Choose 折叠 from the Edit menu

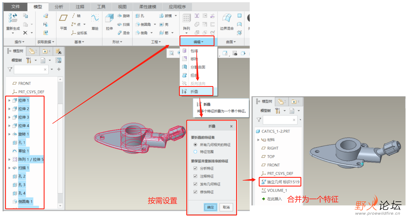[196, 91]
